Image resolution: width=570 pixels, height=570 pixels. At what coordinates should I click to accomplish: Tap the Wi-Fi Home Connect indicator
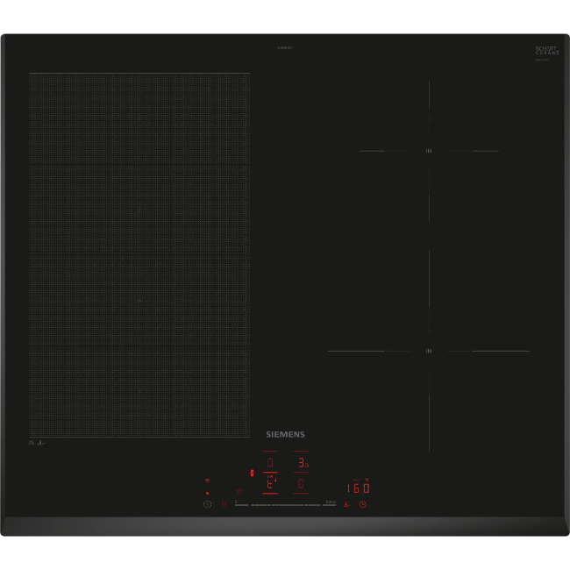(208, 481)
